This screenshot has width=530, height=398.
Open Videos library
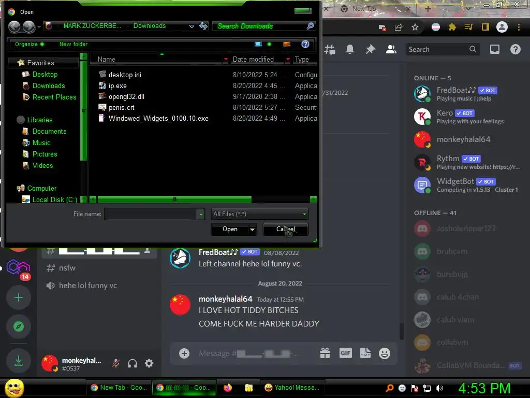[42, 165]
